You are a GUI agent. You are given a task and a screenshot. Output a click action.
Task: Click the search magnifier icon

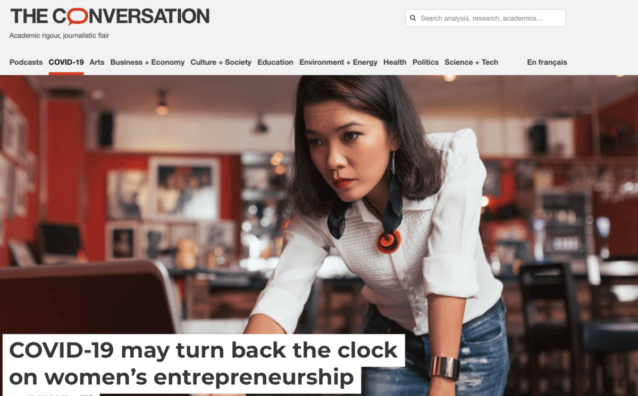pos(413,18)
